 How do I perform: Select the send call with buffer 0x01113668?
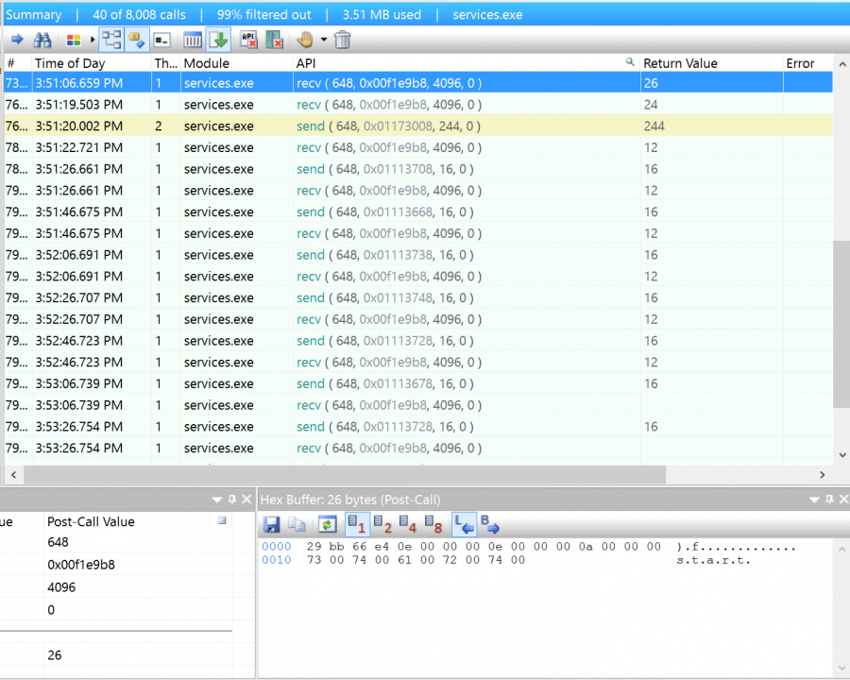point(418,212)
